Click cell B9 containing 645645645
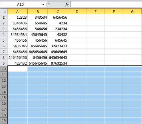 coord(38,63)
